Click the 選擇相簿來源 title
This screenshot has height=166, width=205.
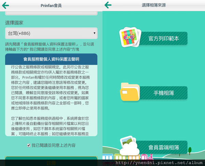coord(154,5)
